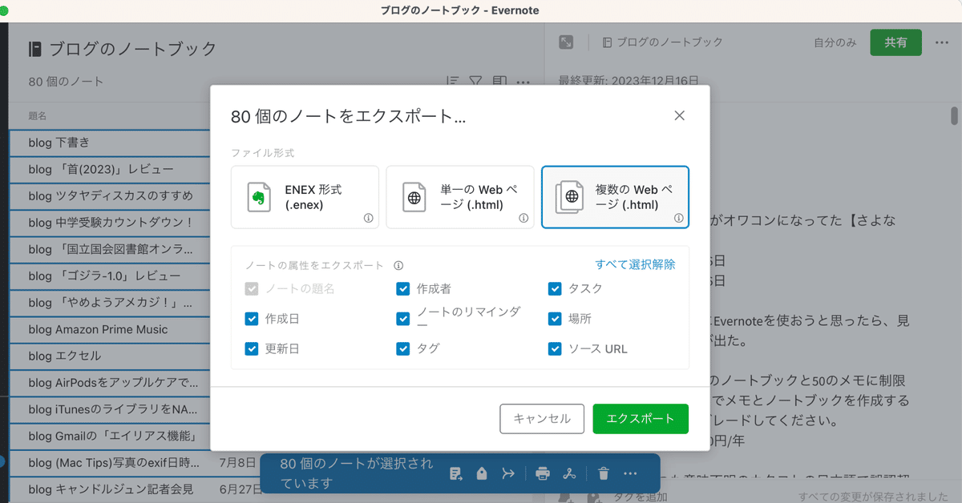Open ブログのノートブック link in note header
Image resolution: width=962 pixels, height=503 pixels.
[663, 42]
